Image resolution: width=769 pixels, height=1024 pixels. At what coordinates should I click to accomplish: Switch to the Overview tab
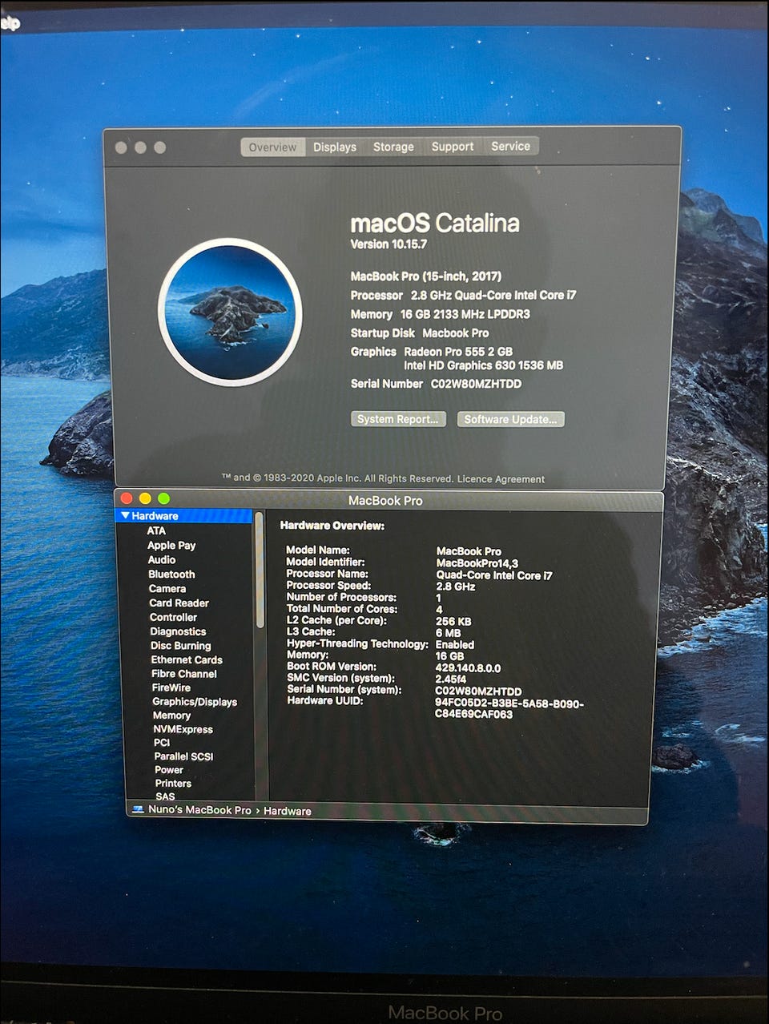click(272, 147)
